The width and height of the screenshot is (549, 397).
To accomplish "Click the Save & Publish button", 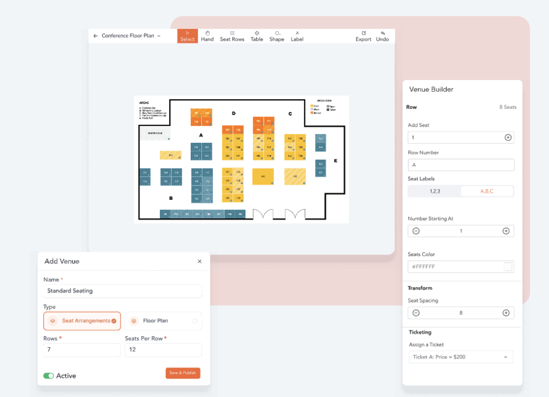I will 183,373.
